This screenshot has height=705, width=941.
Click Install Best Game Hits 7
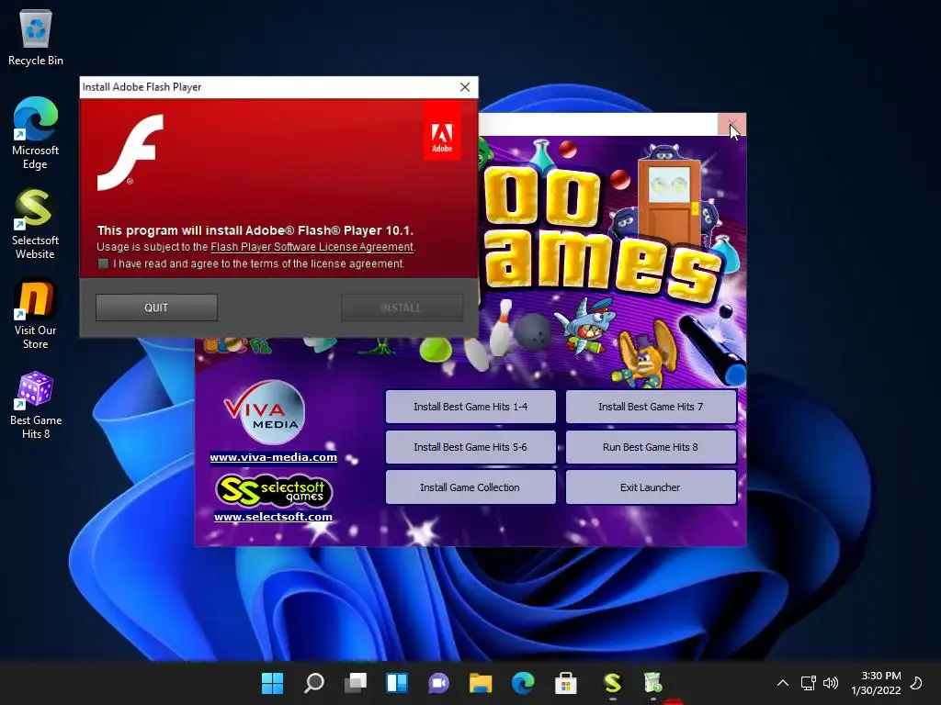click(x=652, y=407)
